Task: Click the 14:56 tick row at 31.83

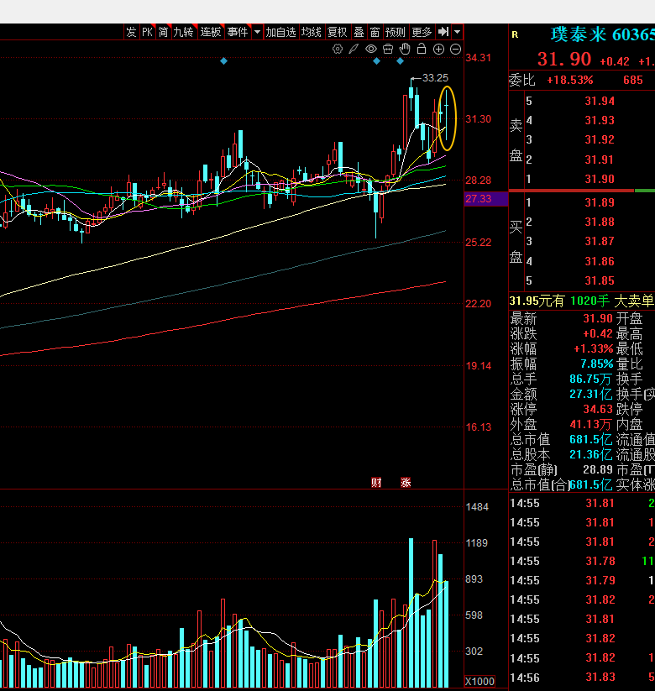Action: (x=582, y=678)
